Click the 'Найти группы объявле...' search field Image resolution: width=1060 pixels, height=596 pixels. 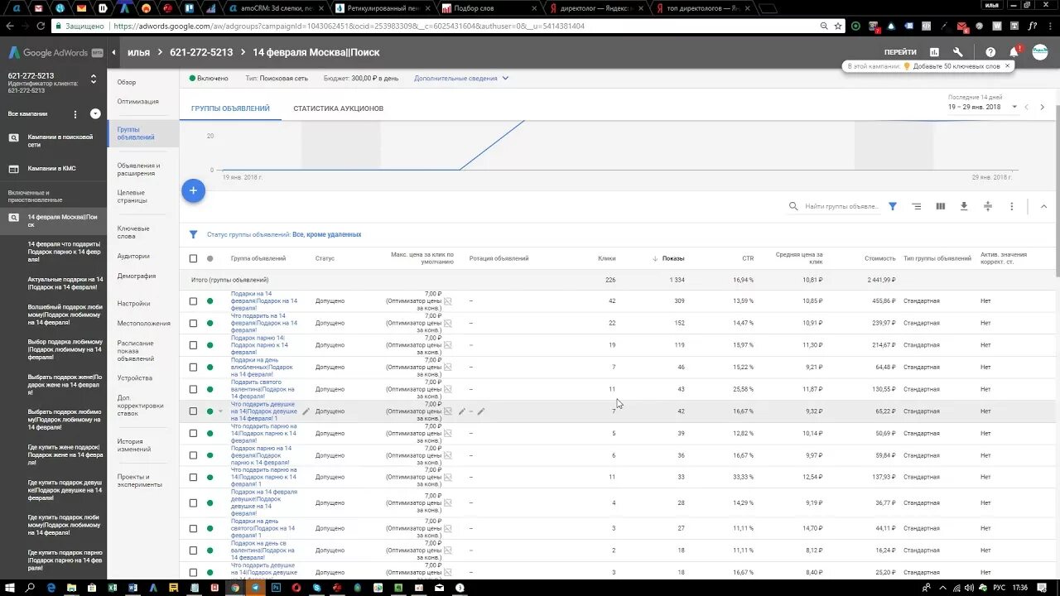tap(841, 206)
